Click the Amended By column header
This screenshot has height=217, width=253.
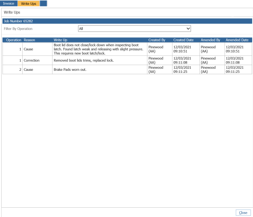210,40
